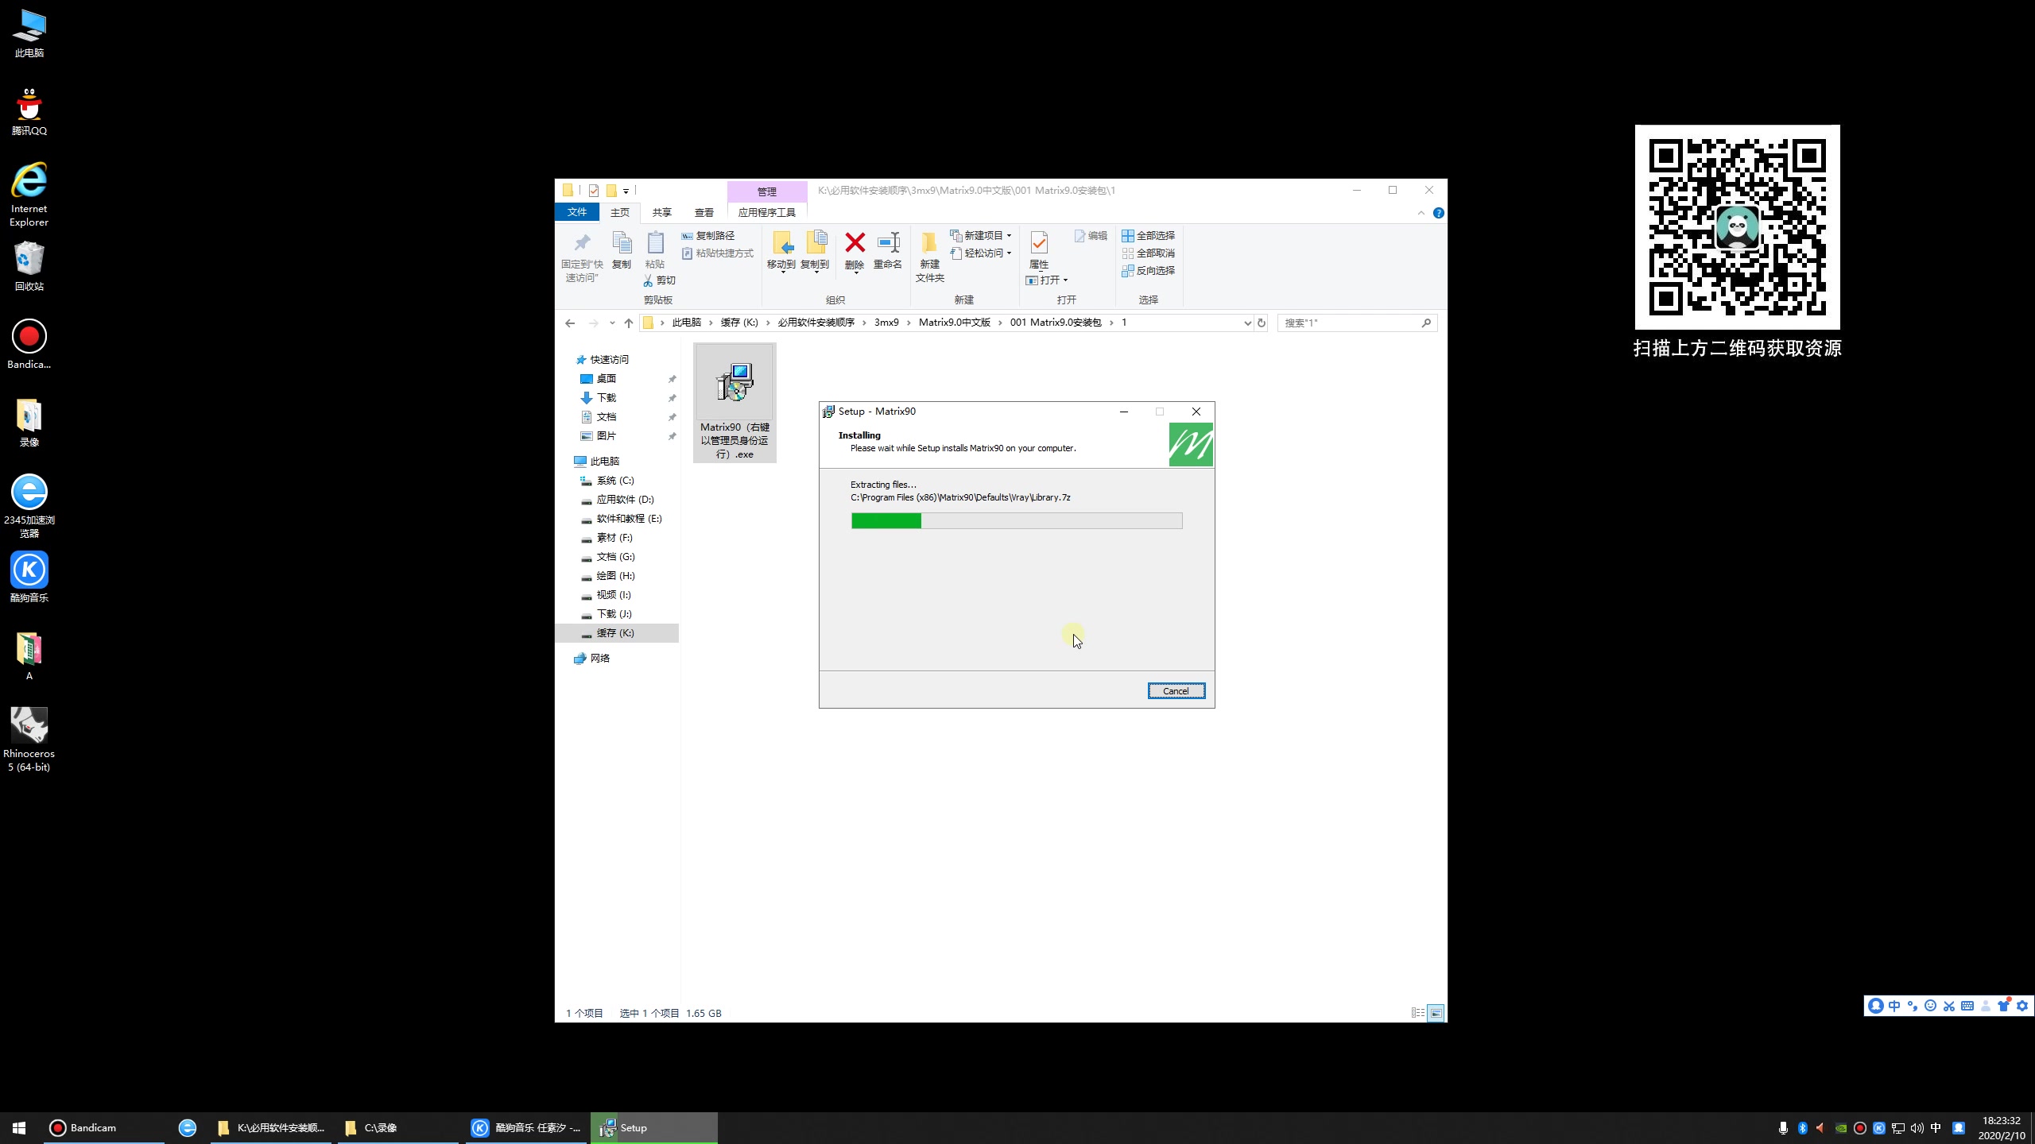
Task: Open the Quick Access Toolbar customize dropdown
Action: point(626,191)
